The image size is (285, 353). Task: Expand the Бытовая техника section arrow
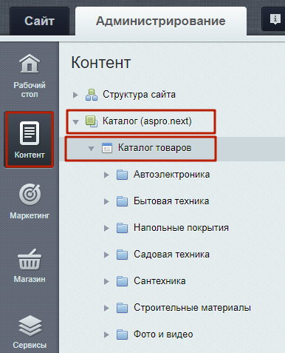(x=106, y=201)
